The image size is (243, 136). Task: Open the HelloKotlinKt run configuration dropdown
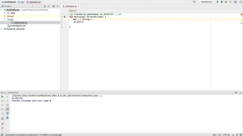pyautogui.click(x=206, y=2)
